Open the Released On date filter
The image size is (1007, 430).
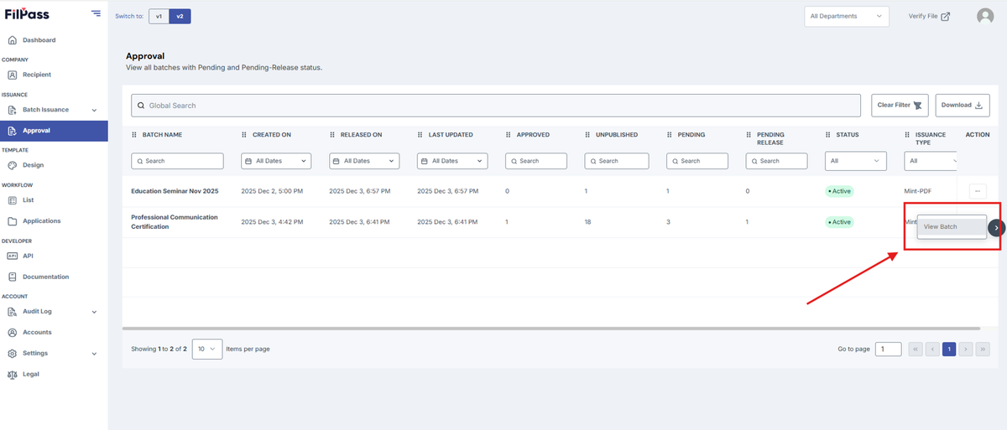pyautogui.click(x=364, y=161)
